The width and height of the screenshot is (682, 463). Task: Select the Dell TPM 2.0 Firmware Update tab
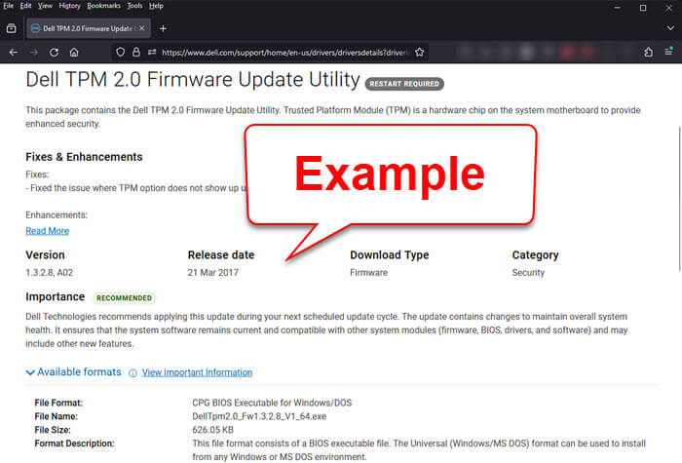pyautogui.click(x=89, y=28)
